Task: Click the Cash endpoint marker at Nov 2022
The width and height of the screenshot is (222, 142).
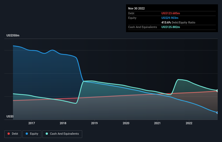Action: point(217,90)
